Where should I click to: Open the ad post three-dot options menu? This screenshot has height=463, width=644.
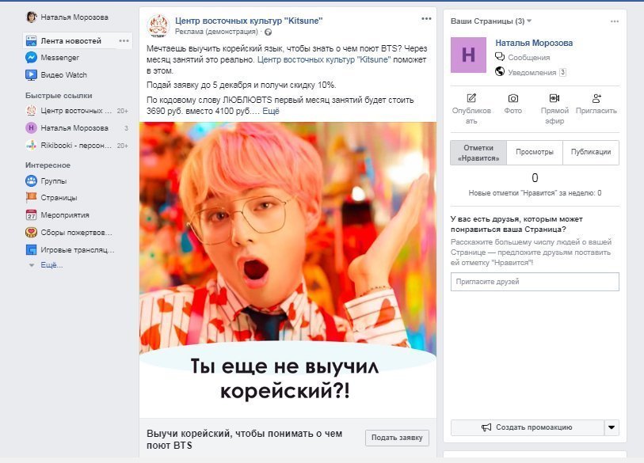click(426, 18)
